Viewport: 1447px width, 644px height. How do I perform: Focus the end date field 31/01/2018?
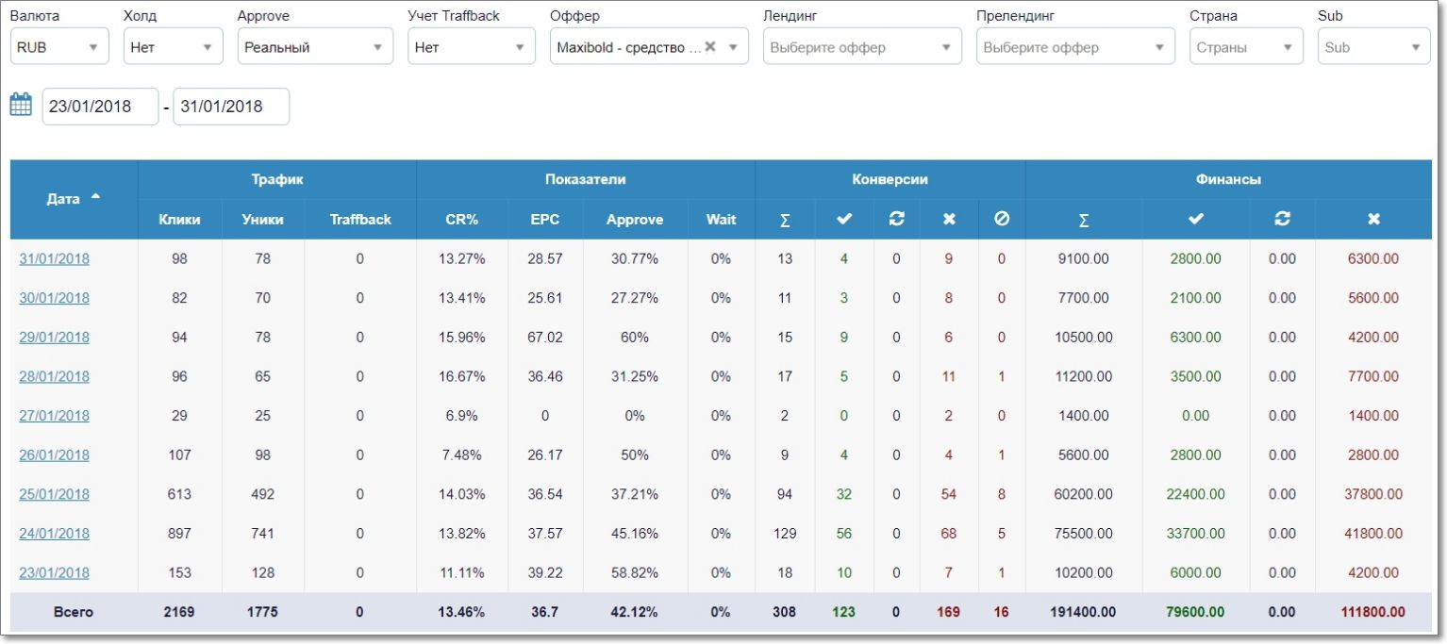point(231,107)
